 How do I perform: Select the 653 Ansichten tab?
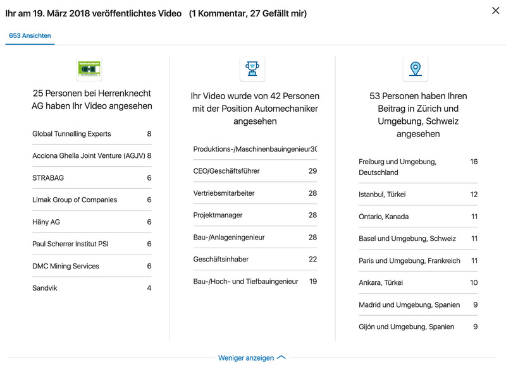pyautogui.click(x=30, y=36)
